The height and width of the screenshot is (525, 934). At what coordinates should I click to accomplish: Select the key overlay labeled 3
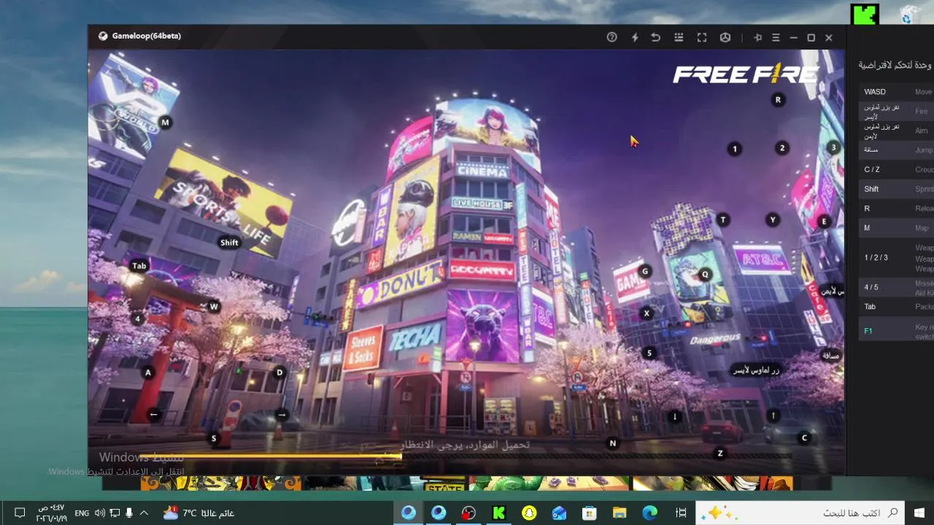coord(833,147)
